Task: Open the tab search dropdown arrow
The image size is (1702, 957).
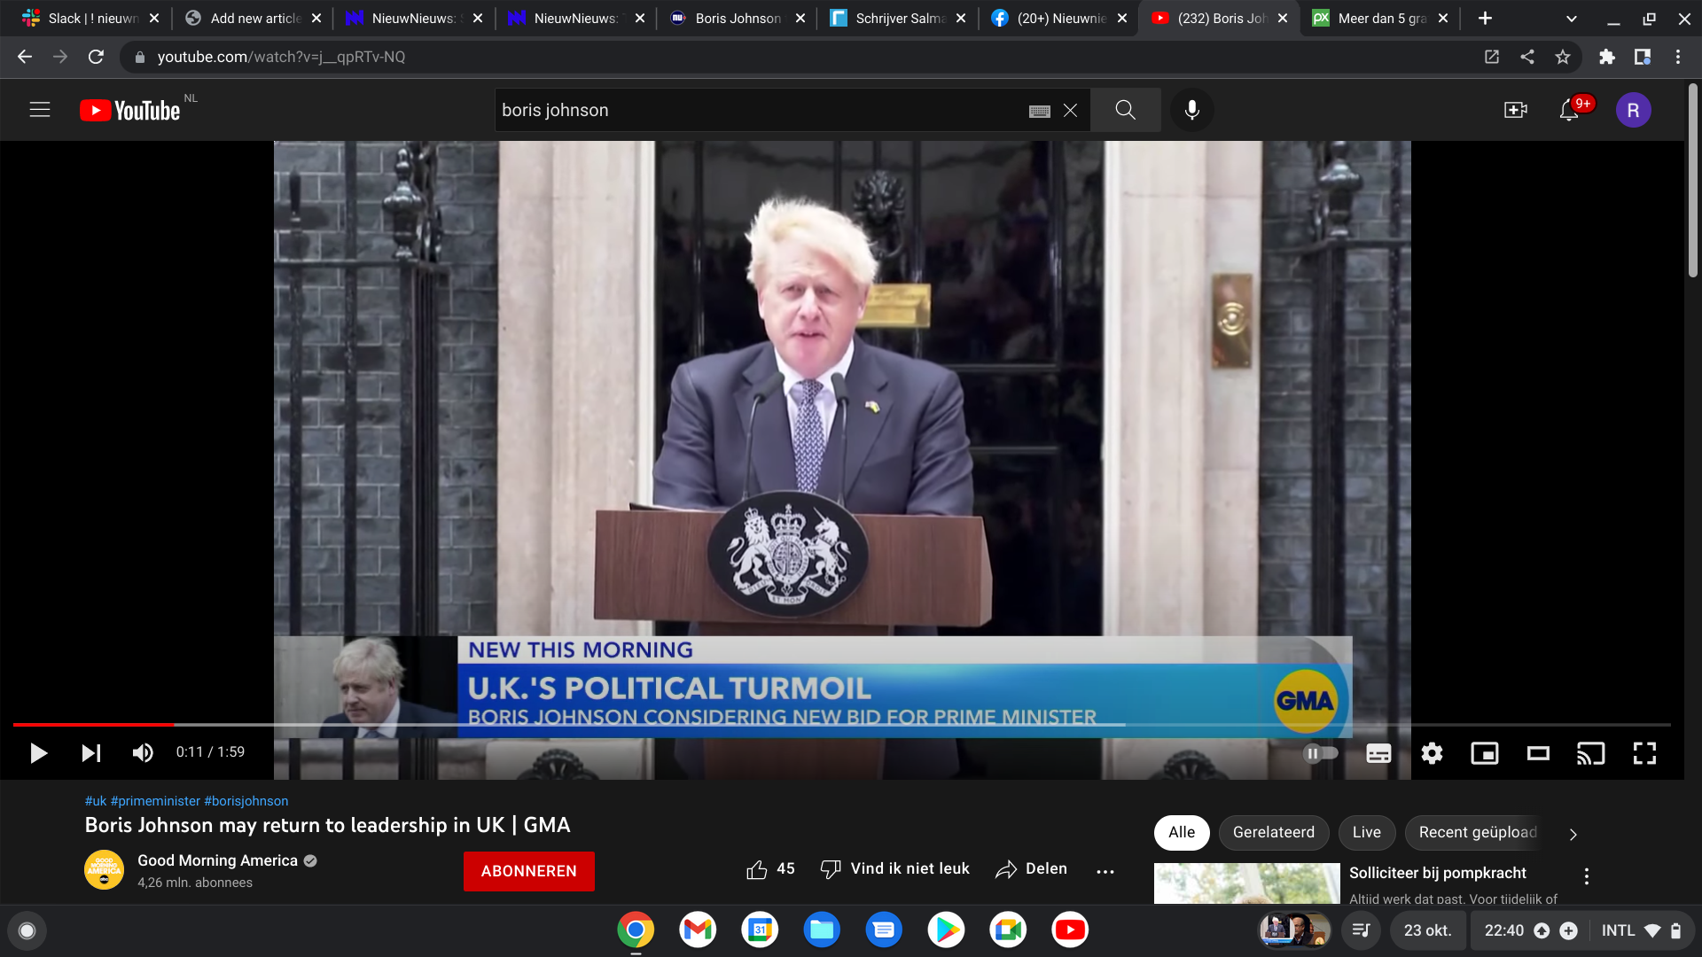Action: click(1571, 19)
